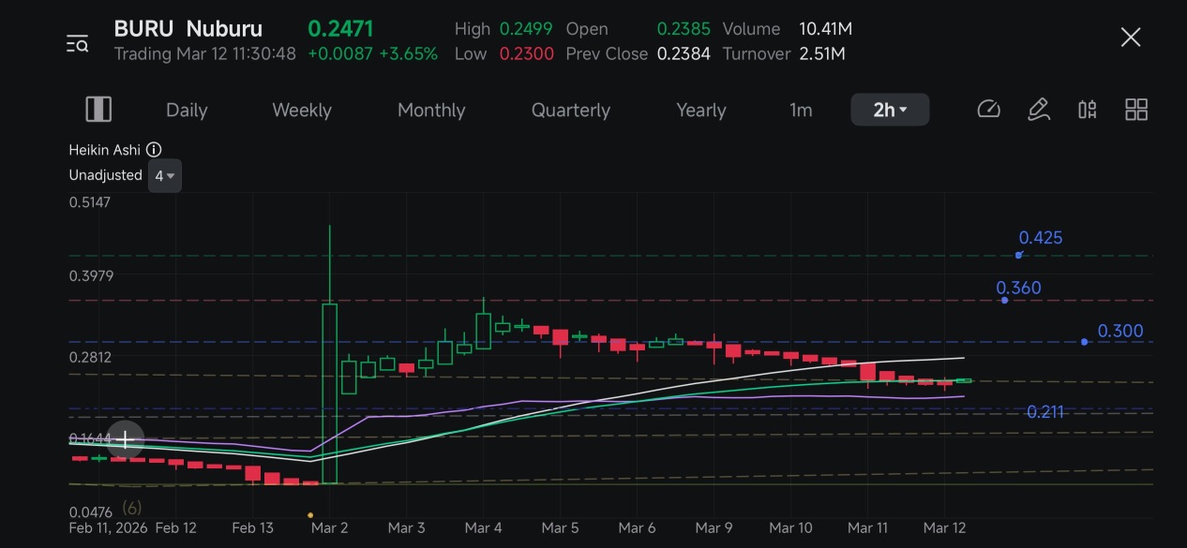Toggle the split panel layout icon
1187x548 pixels.
click(x=98, y=110)
